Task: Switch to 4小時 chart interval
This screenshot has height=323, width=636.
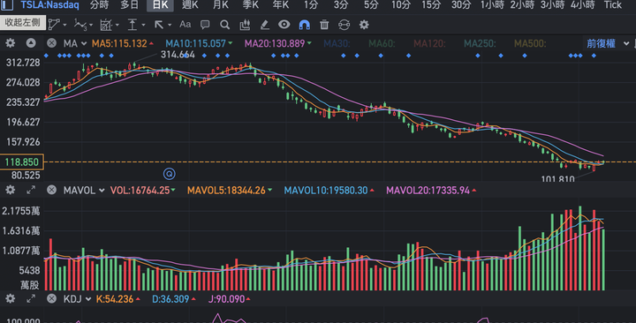Action: click(x=582, y=5)
